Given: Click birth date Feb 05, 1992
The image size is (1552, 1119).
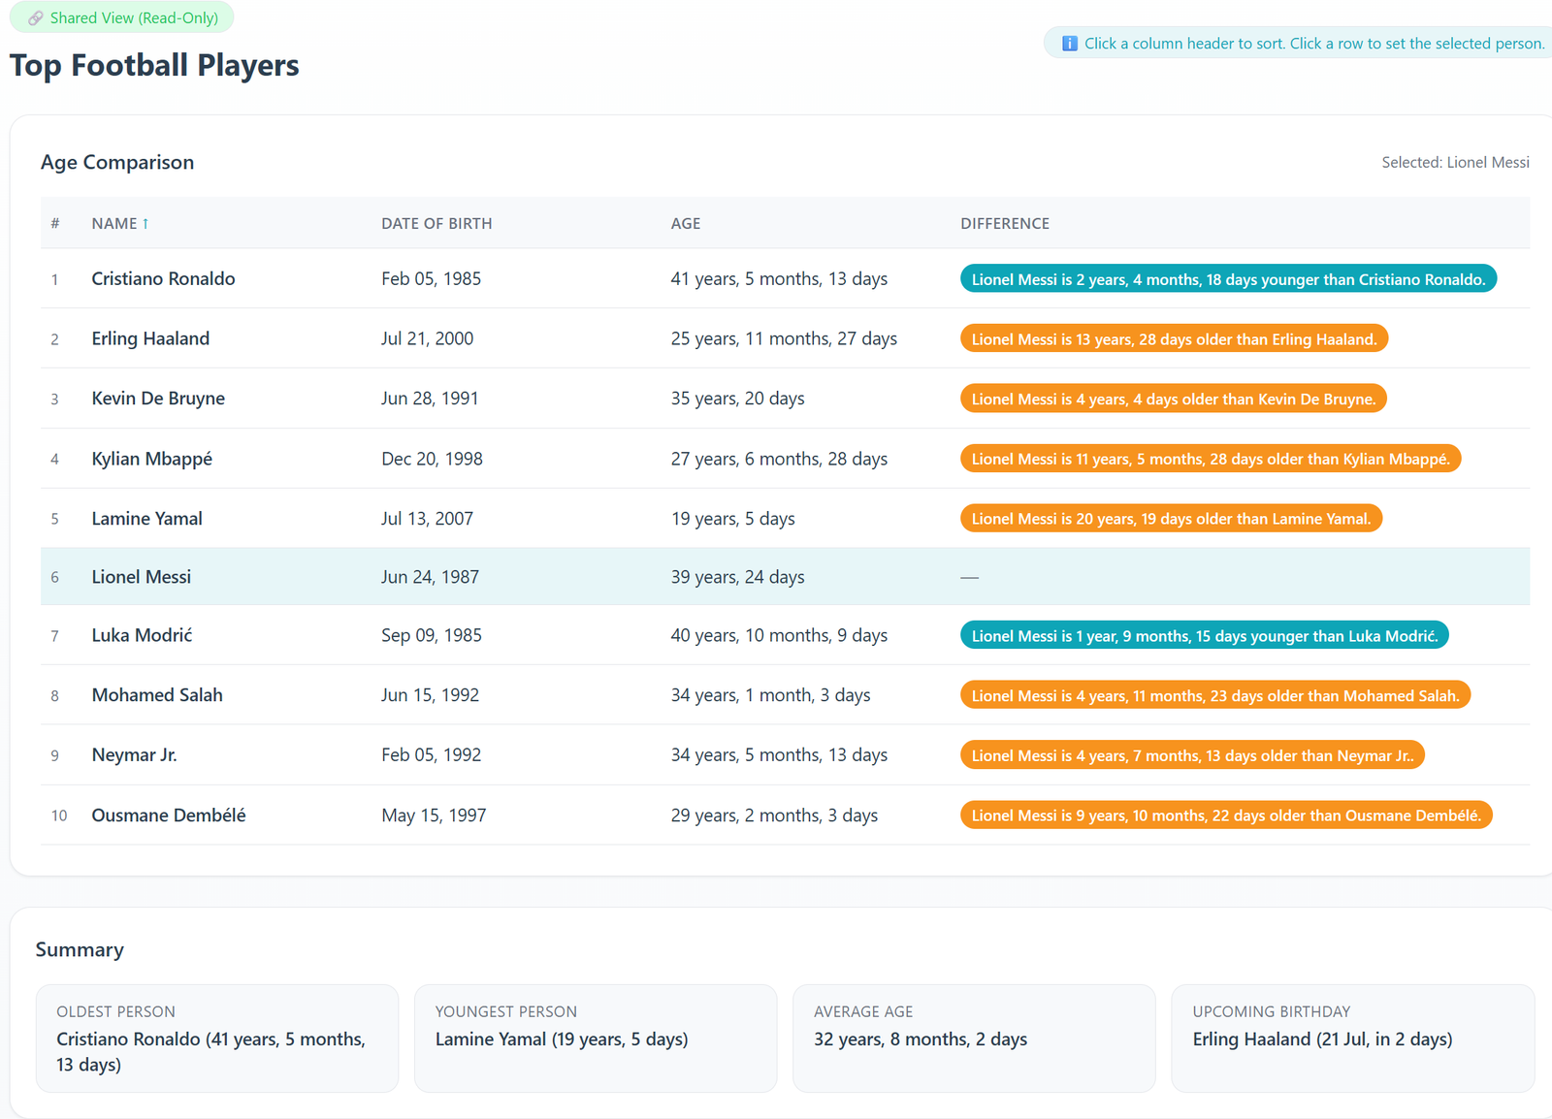Looking at the screenshot, I should point(431,754).
